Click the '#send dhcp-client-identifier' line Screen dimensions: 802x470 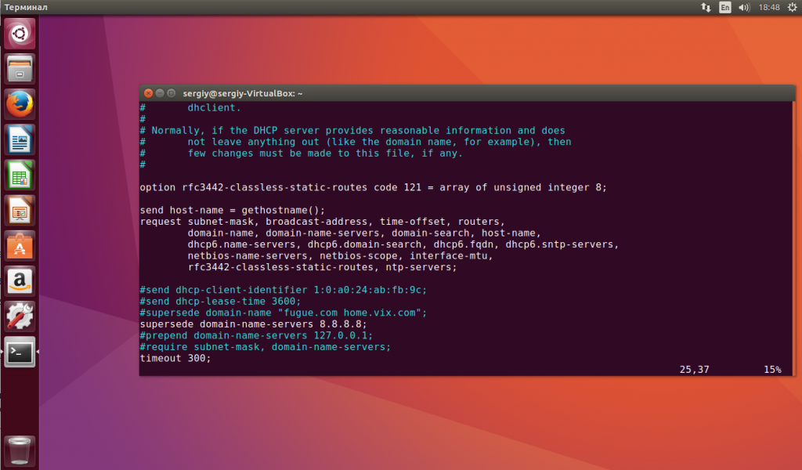284,290
